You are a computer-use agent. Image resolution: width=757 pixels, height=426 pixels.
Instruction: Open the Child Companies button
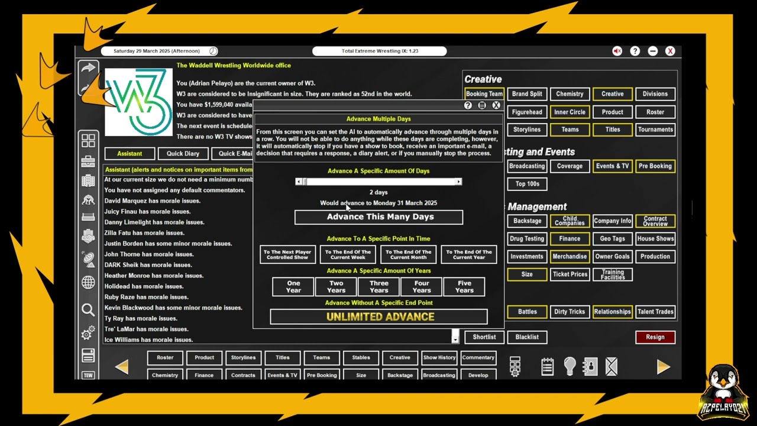pos(570,221)
